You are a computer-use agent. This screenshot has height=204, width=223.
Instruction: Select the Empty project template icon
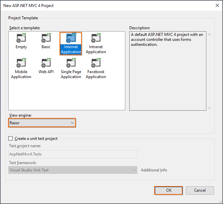(x=21, y=38)
